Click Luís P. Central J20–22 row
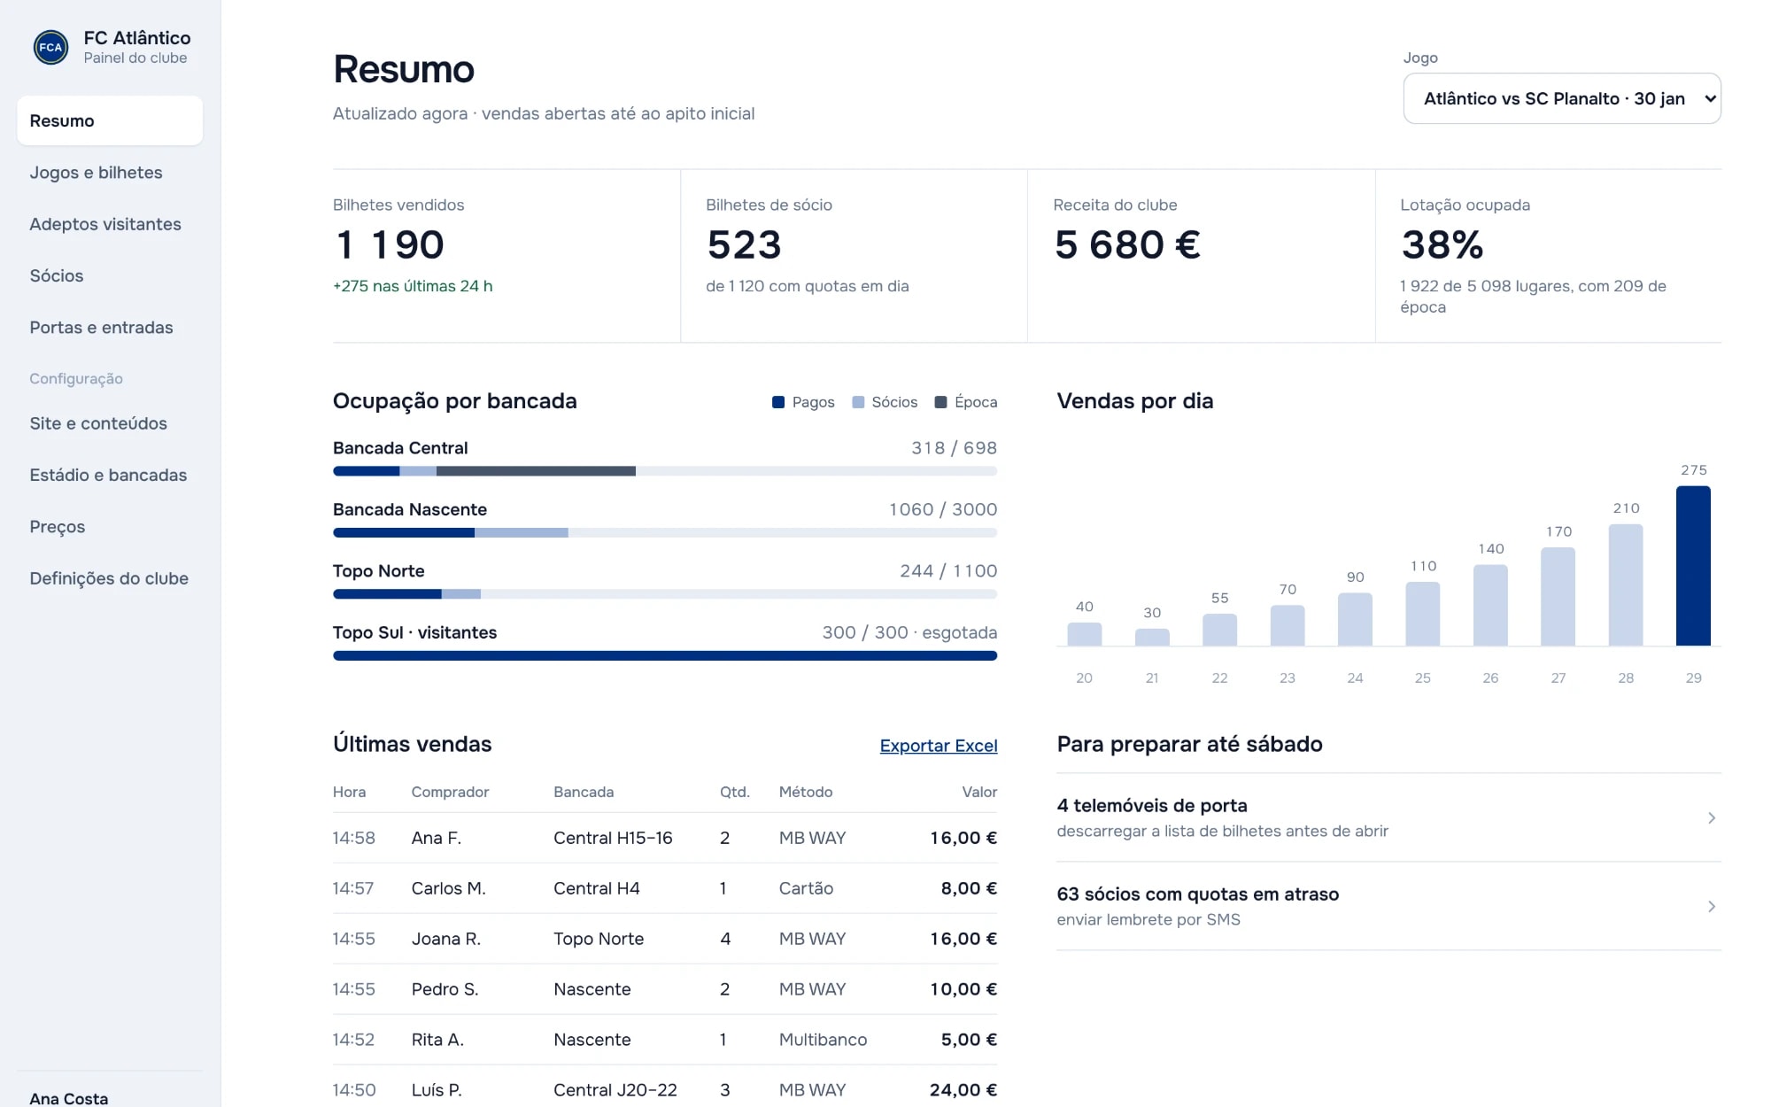This screenshot has width=1771, height=1107. (665, 1089)
